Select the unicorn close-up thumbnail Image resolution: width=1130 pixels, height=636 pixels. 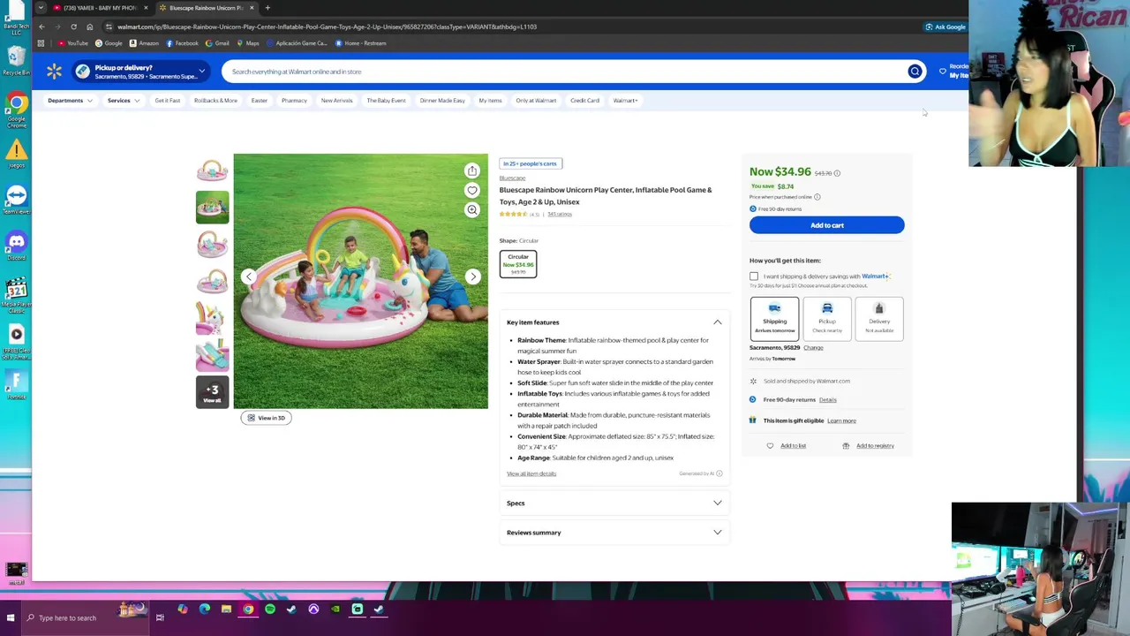(x=212, y=319)
